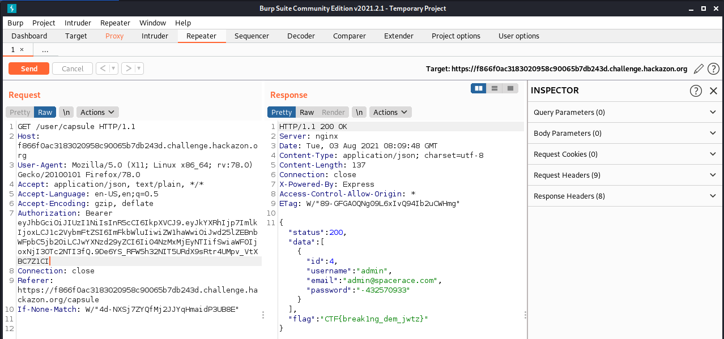Switch Response view to Pretty
The width and height of the screenshot is (724, 339).
(282, 112)
